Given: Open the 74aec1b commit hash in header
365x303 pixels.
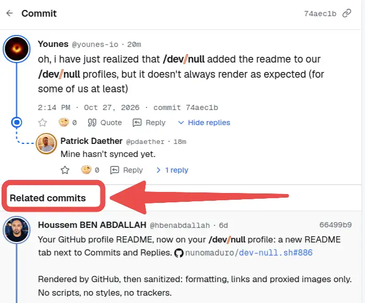Looking at the screenshot, I should (320, 14).
